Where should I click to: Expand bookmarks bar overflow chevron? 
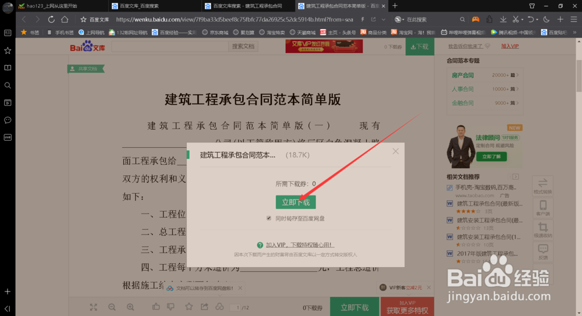[574, 33]
